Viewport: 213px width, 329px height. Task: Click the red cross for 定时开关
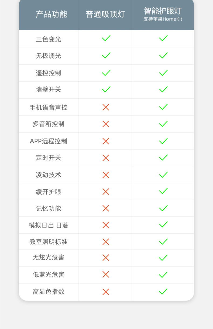click(x=106, y=158)
